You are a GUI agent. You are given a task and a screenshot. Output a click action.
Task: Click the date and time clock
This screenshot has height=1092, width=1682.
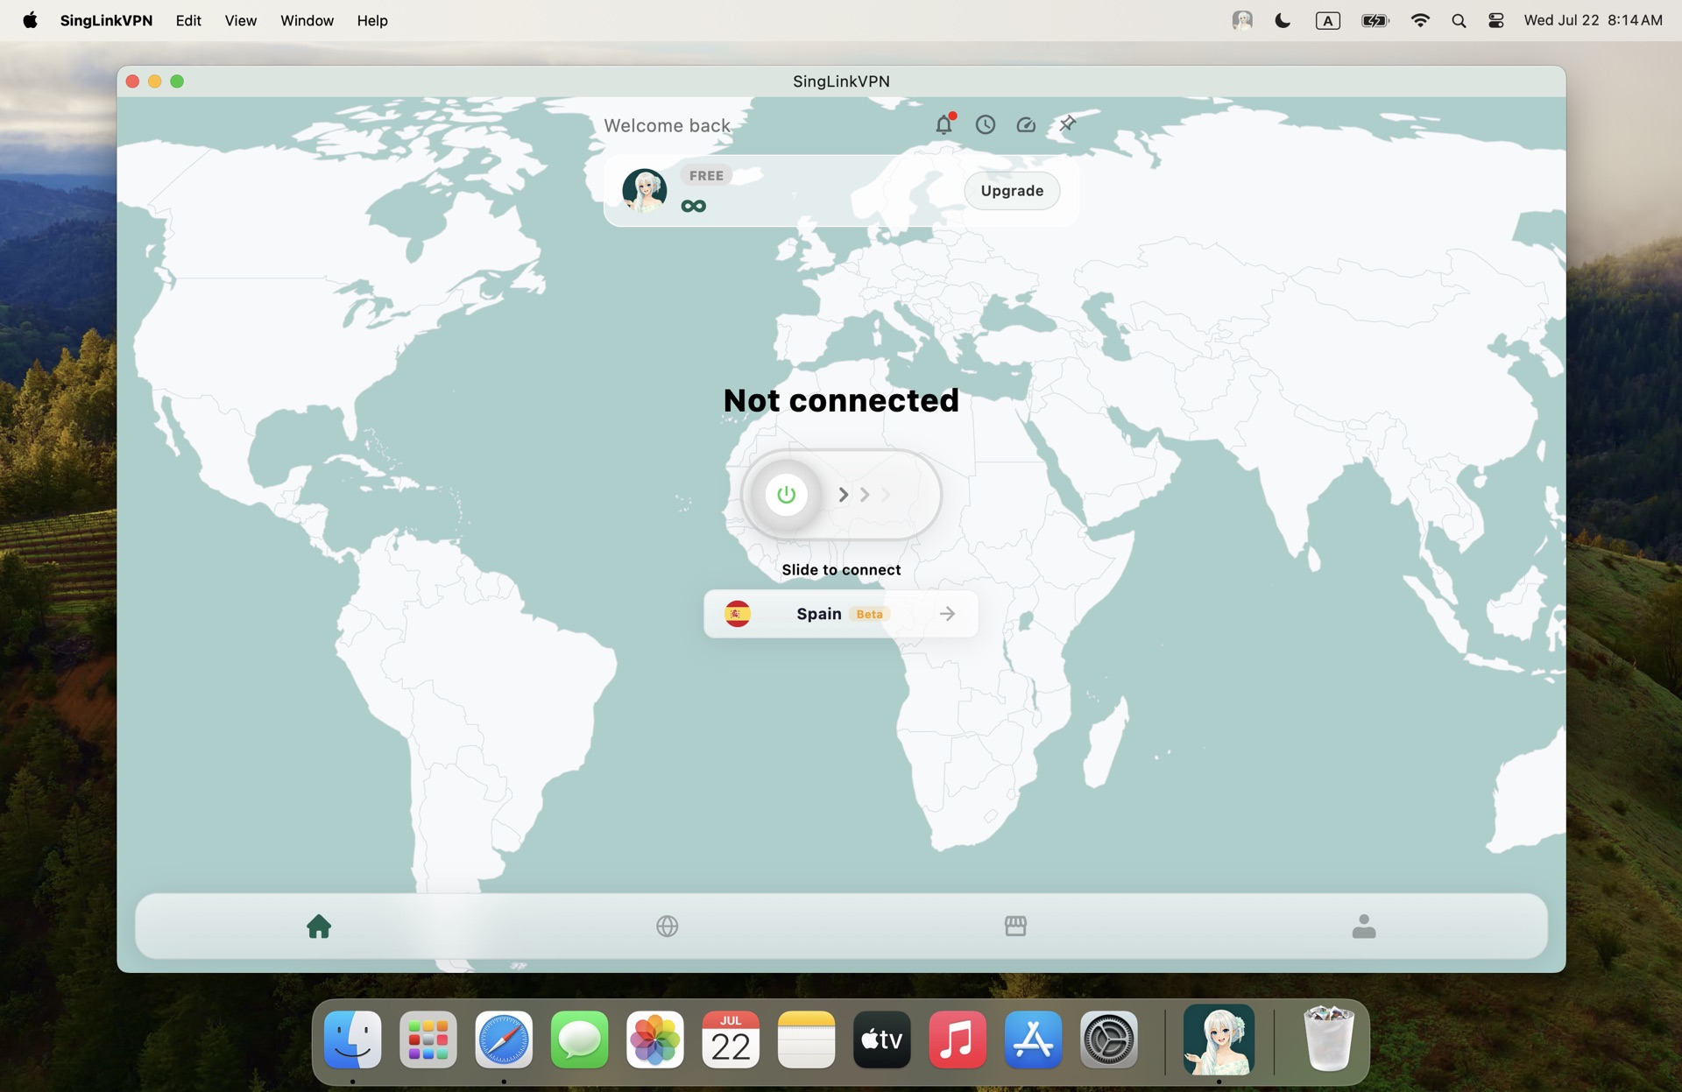[1593, 20]
